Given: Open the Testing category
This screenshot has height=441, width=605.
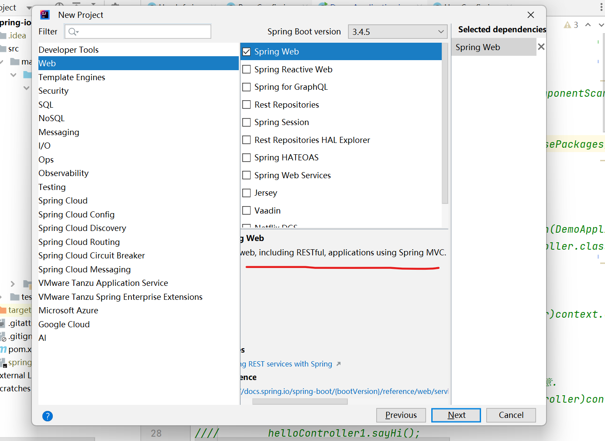Looking at the screenshot, I should click(138, 187).
